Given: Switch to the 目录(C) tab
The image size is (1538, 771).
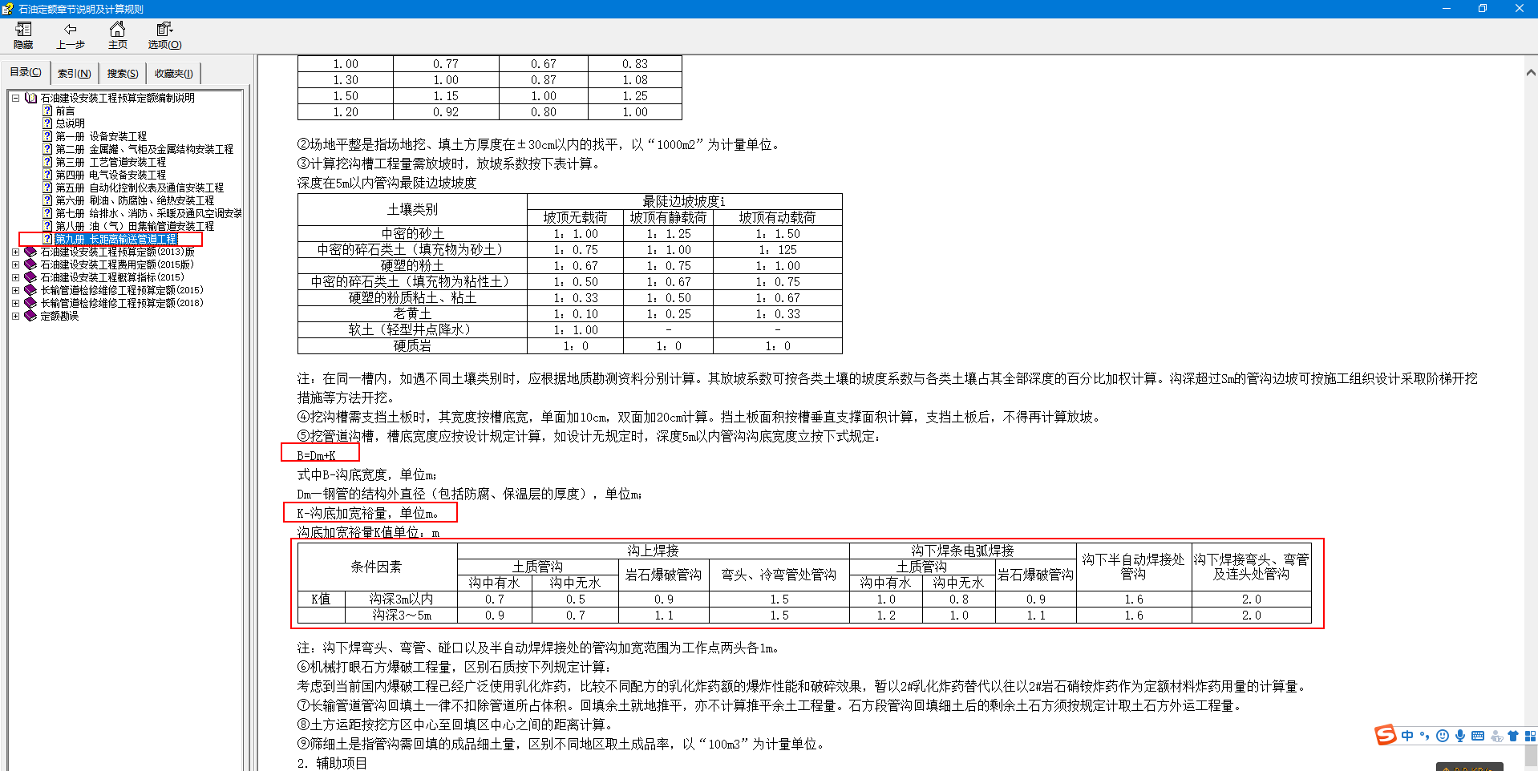Looking at the screenshot, I should click(26, 72).
